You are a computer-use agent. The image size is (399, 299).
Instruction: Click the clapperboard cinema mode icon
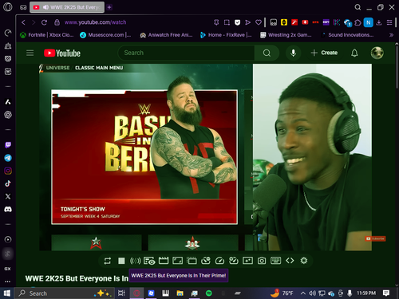point(164,261)
